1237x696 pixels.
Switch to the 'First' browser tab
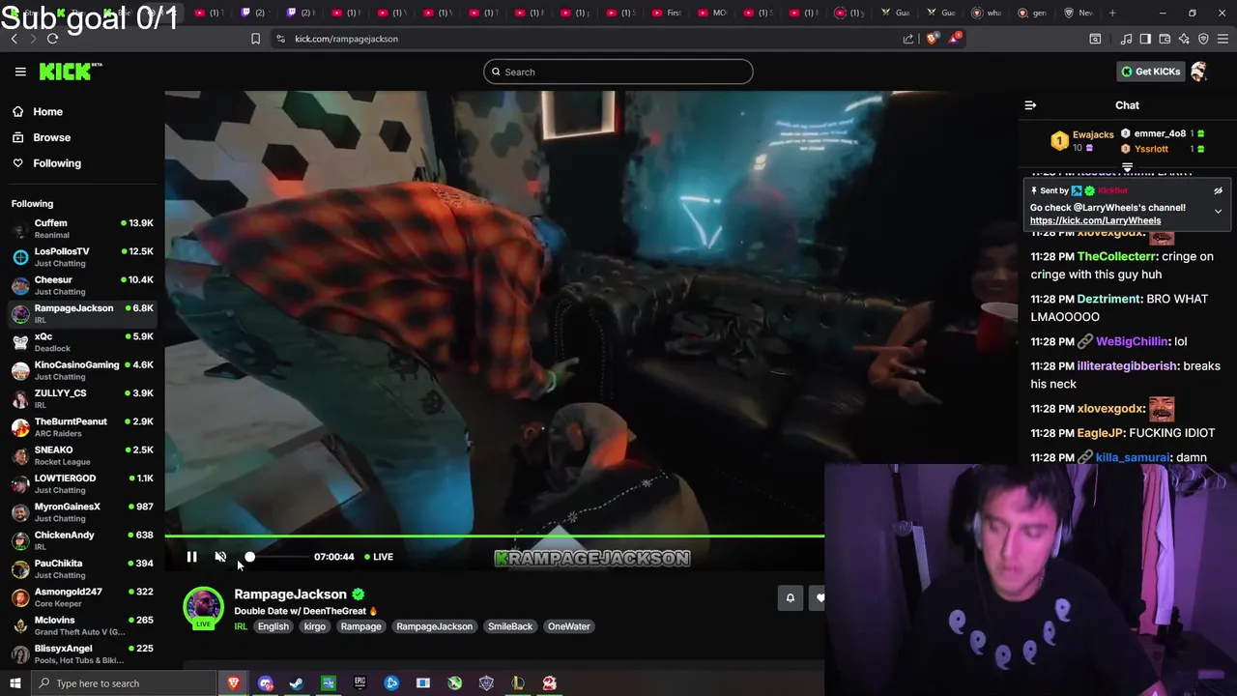coord(667,13)
